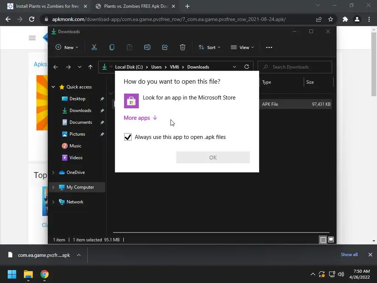Click the Up one level arrow in Explorer

pos(90,67)
